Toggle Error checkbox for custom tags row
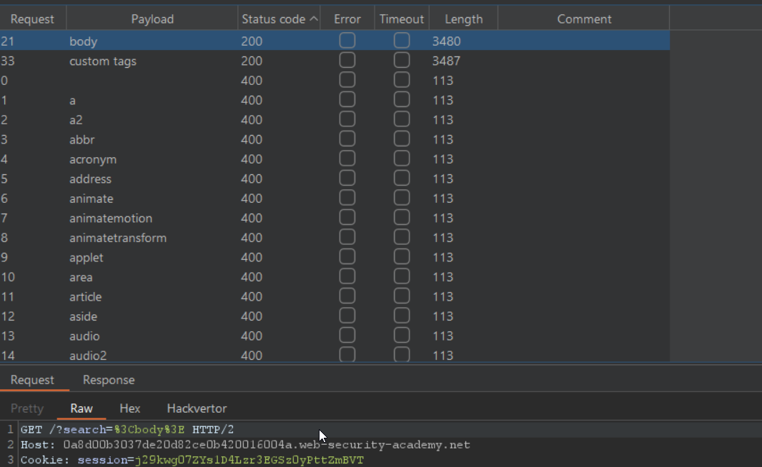 pyautogui.click(x=347, y=61)
